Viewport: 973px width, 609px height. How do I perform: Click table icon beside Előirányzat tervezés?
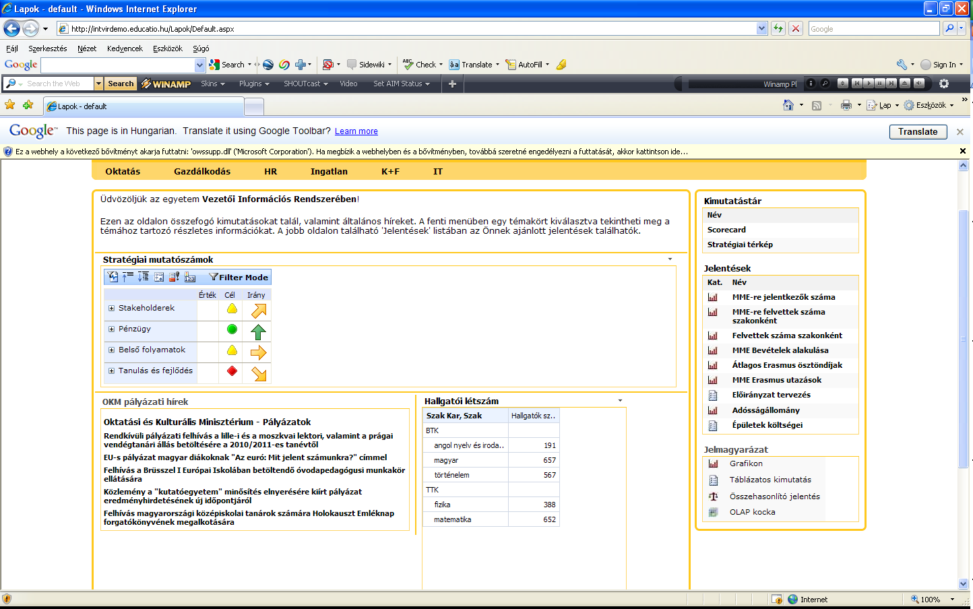712,395
